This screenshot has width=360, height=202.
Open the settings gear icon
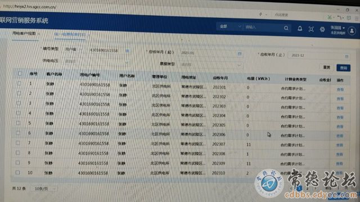coord(322,29)
